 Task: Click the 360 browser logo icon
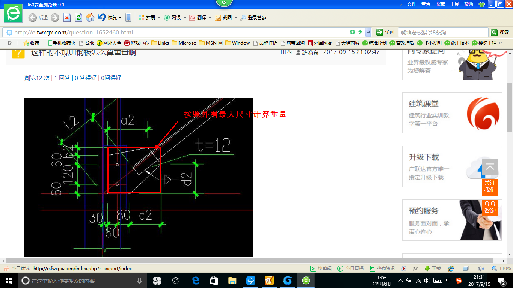click(x=13, y=13)
